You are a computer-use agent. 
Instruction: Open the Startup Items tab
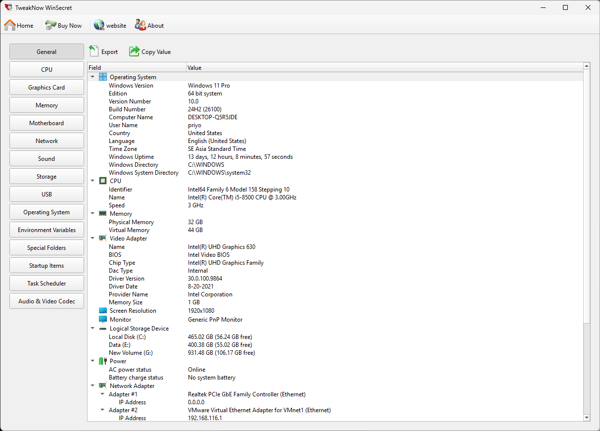click(x=46, y=265)
